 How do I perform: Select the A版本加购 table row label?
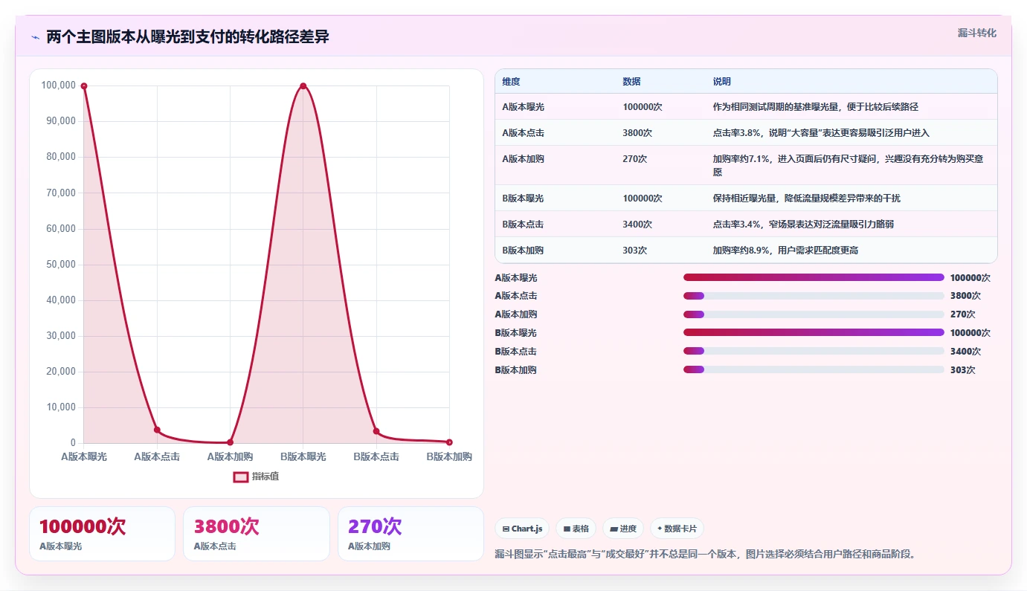523,159
